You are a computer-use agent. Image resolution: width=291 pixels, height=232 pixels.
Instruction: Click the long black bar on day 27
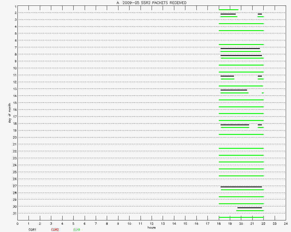pos(241,187)
